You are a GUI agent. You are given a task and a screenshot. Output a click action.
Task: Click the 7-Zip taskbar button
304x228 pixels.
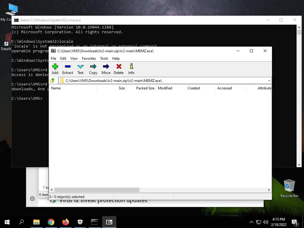pyautogui.click(x=109, y=222)
